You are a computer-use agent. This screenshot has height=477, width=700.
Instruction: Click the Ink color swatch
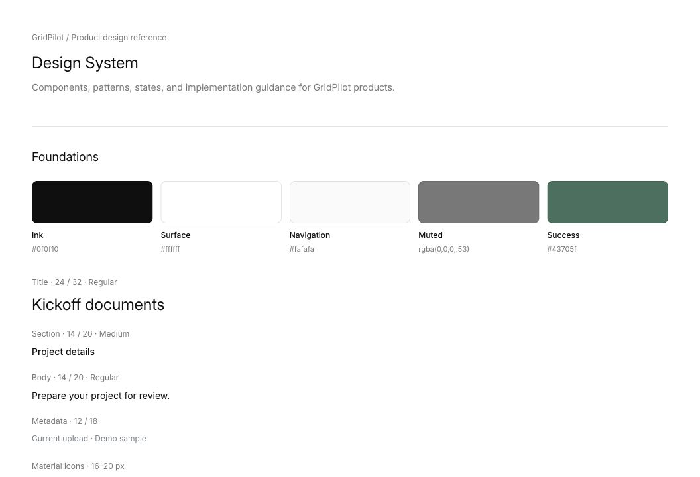tap(92, 202)
